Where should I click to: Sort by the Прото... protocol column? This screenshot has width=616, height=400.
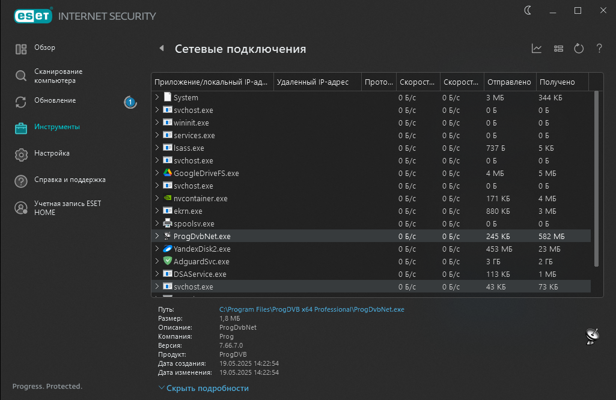pyautogui.click(x=379, y=82)
